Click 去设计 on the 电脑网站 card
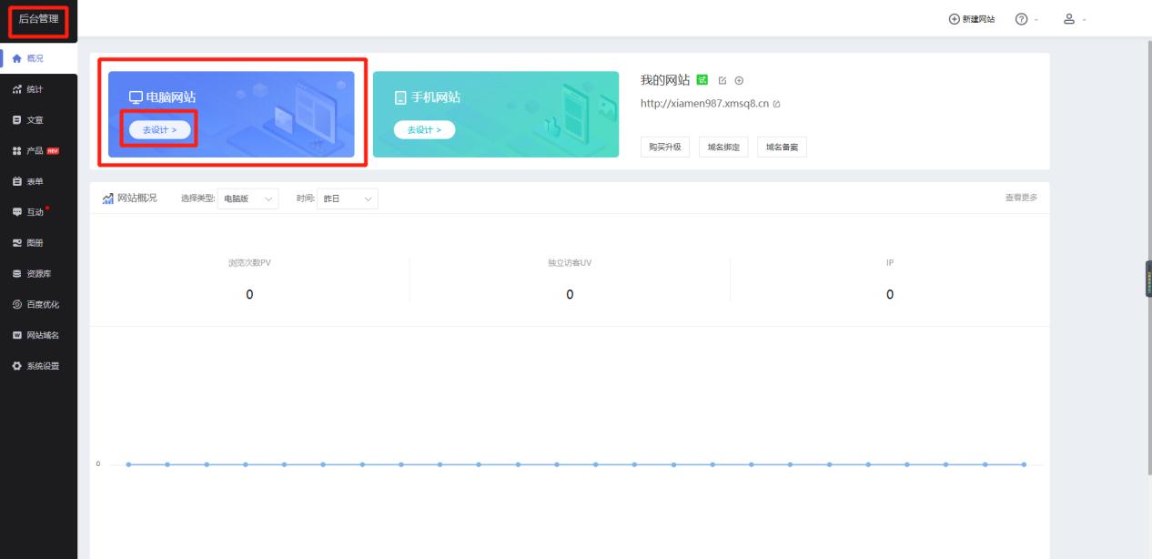The image size is (1152, 559). coord(157,128)
